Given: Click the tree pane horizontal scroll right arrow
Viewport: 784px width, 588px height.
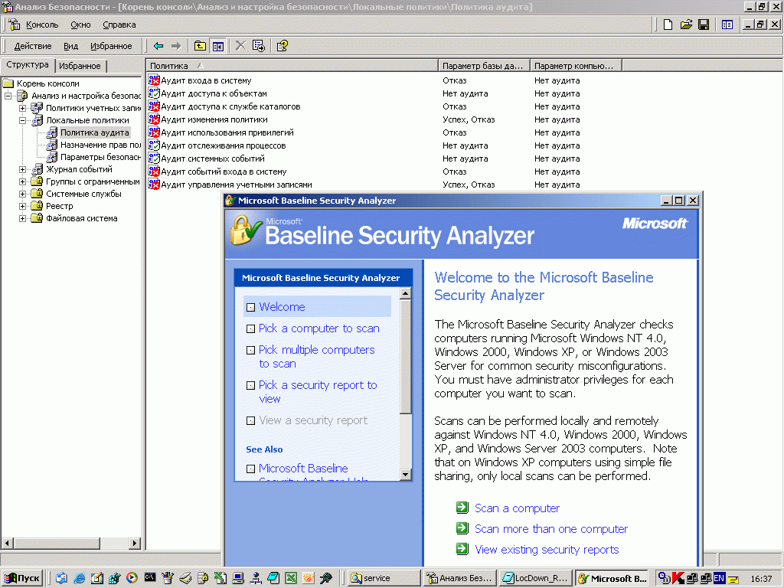Looking at the screenshot, I should tap(135, 543).
